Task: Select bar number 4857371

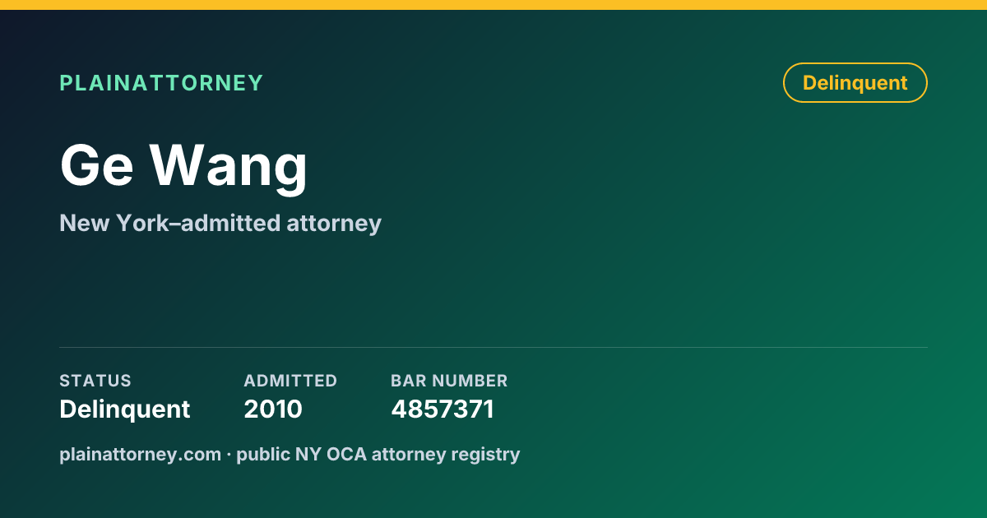Action: click(443, 409)
